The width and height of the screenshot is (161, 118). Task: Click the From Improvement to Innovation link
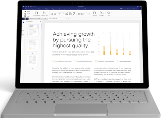(62, 61)
